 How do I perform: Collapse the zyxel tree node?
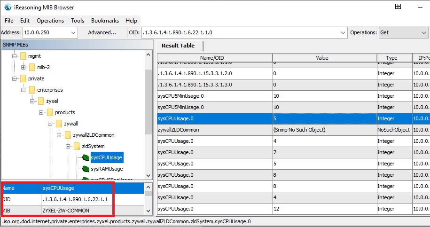32,101
